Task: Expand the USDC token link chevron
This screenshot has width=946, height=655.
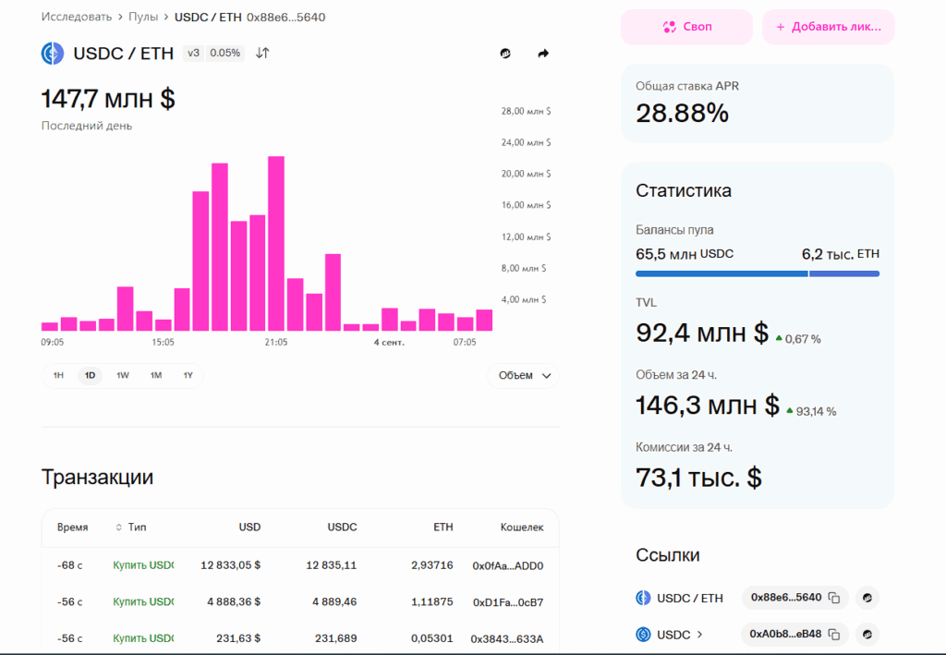Action: [699, 635]
